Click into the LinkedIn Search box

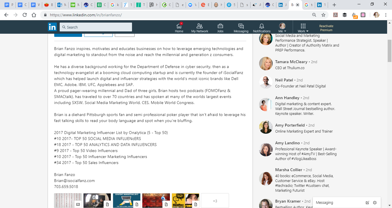96,27
